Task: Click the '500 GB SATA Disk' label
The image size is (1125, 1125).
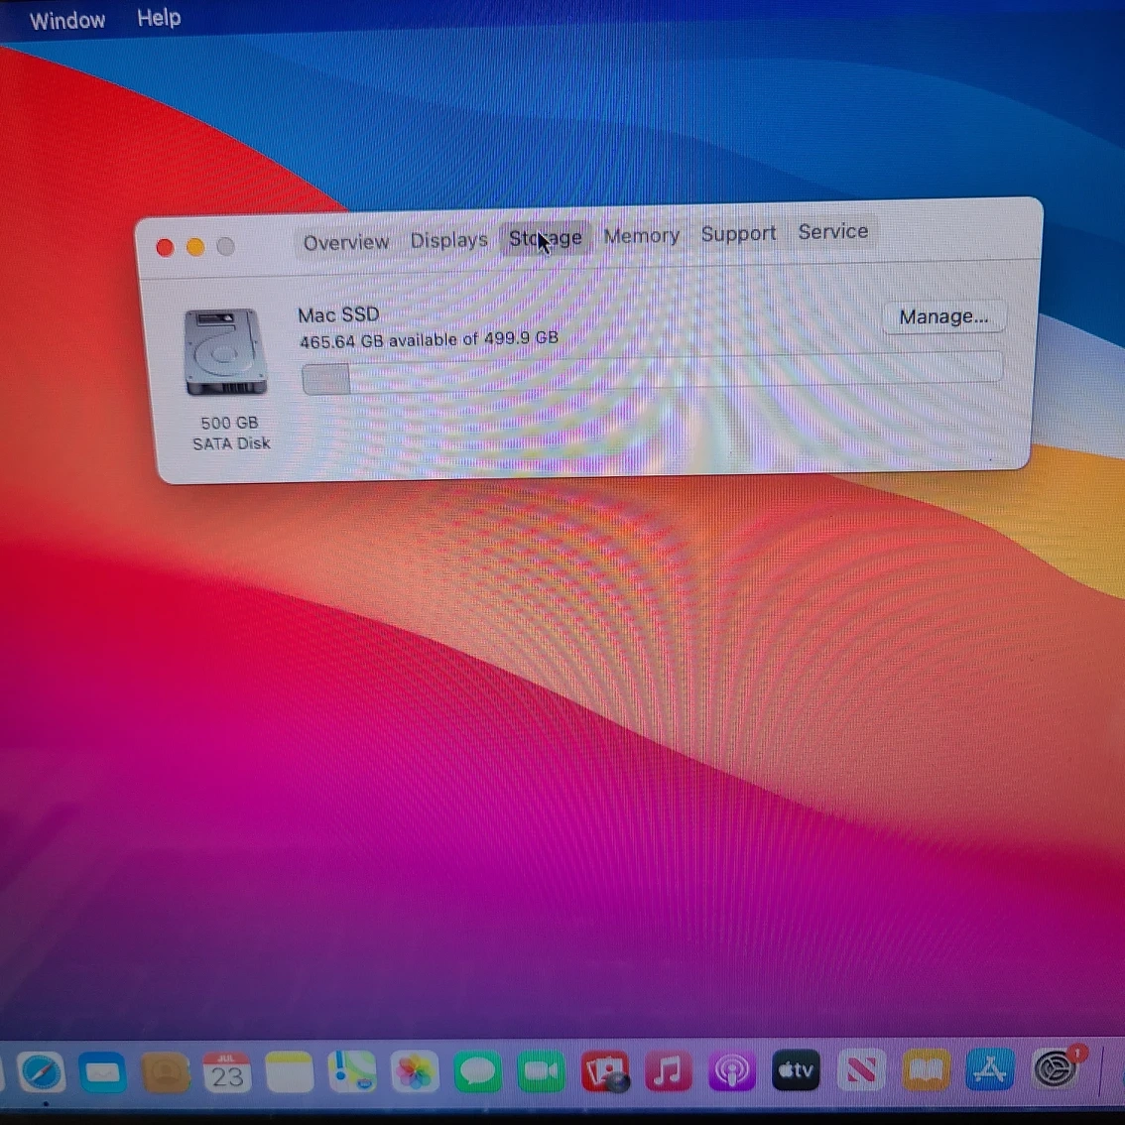Action: click(x=230, y=434)
